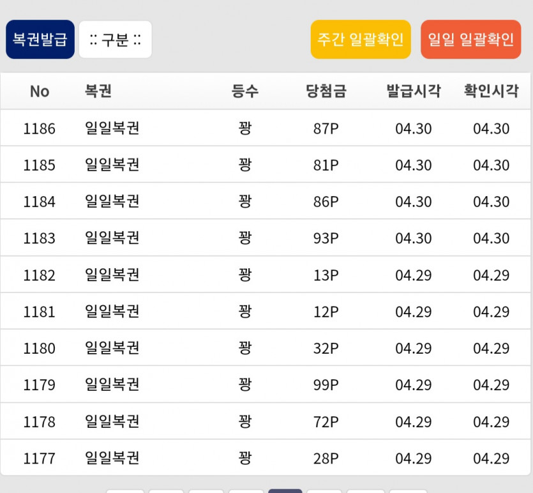Click the 일일 일괄확인 button
This screenshot has width=533, height=493.
pos(471,40)
